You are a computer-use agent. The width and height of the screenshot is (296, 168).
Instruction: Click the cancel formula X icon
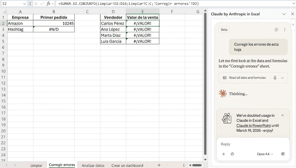(x=36, y=3)
